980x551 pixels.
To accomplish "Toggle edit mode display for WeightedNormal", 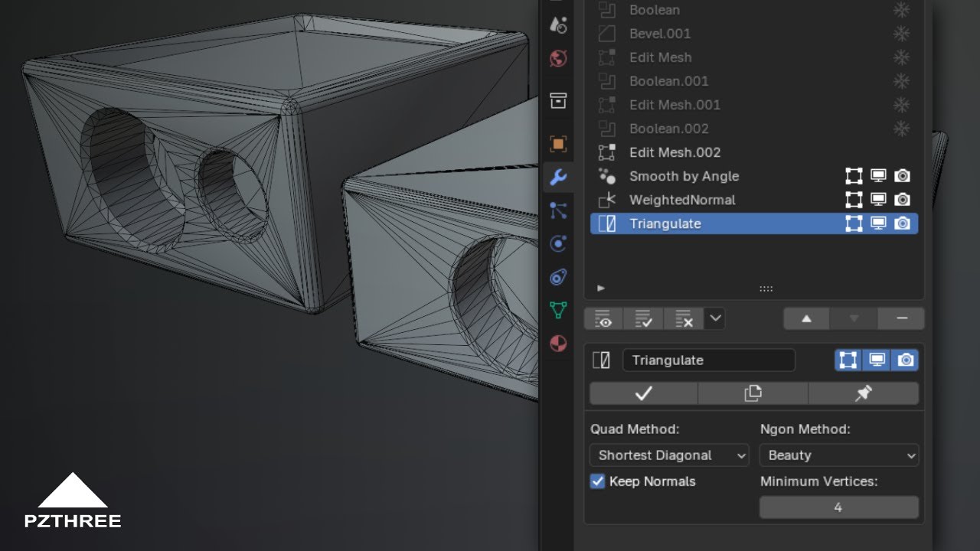I will 854,200.
